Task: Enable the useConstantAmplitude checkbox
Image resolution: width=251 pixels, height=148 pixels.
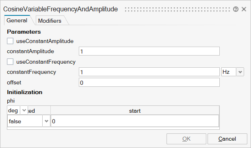Action: click(x=10, y=41)
